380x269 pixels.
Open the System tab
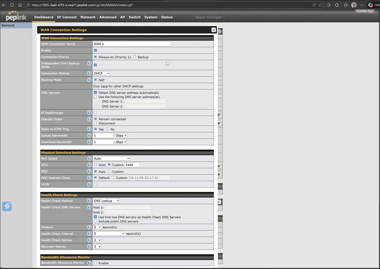pyautogui.click(x=151, y=17)
